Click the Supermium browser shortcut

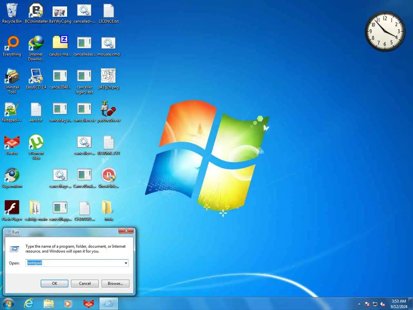[x=12, y=178]
